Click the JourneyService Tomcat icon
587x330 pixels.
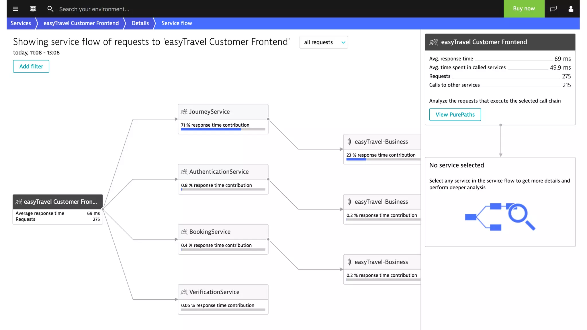click(x=184, y=112)
